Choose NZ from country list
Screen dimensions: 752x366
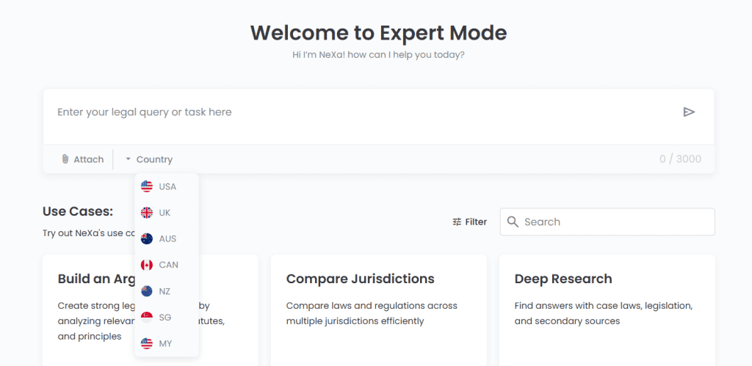pyautogui.click(x=167, y=291)
